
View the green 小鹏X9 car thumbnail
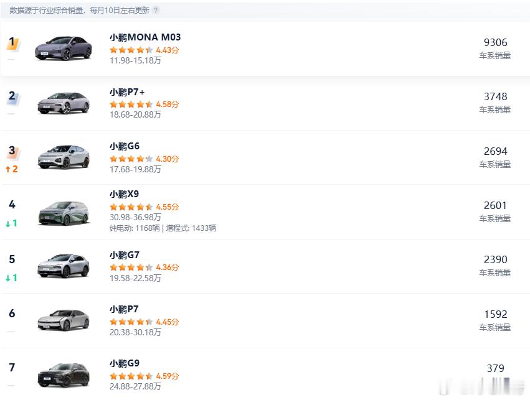(63, 212)
